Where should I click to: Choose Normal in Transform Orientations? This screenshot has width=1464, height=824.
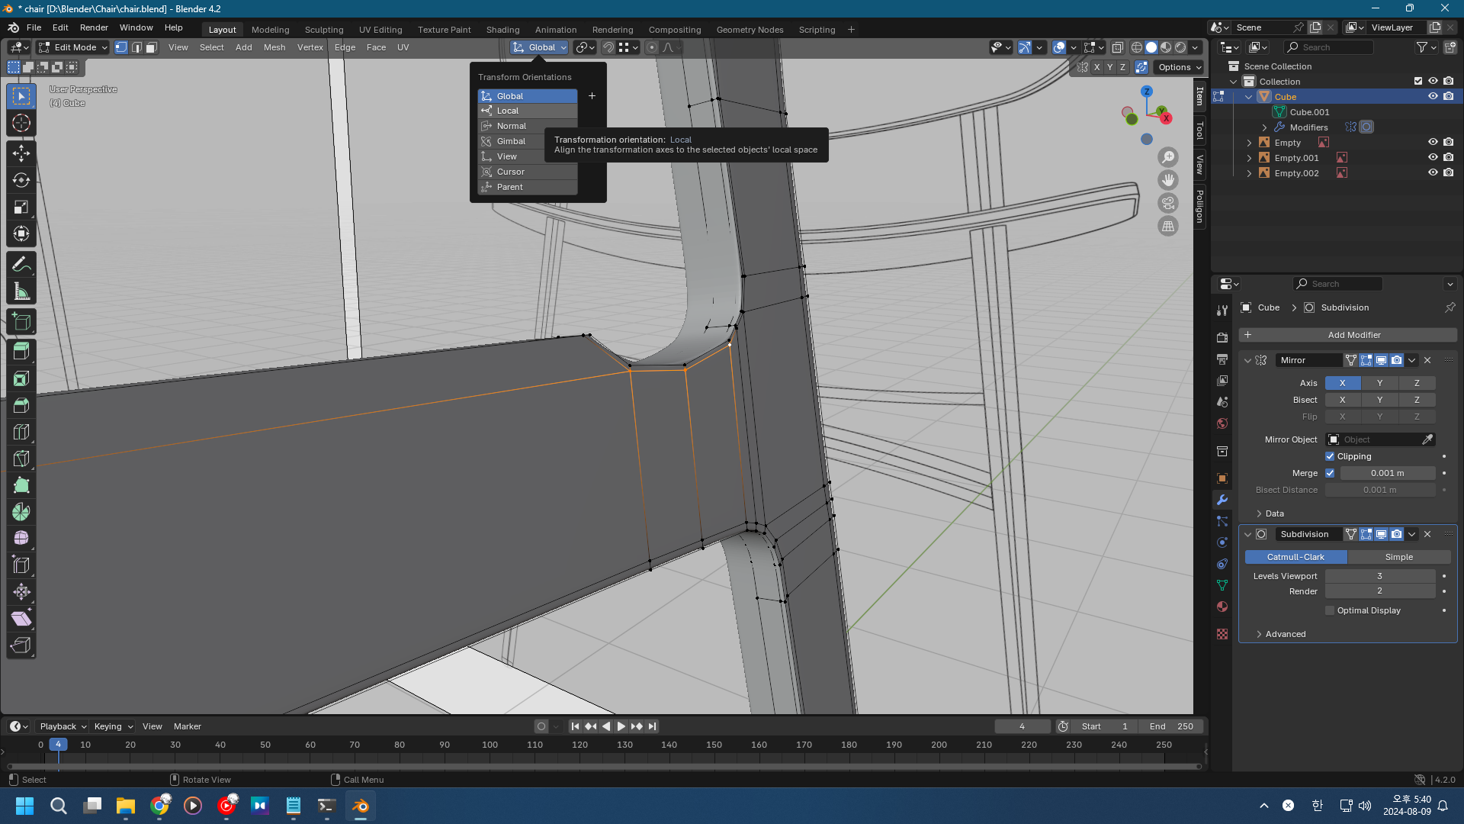(x=528, y=126)
